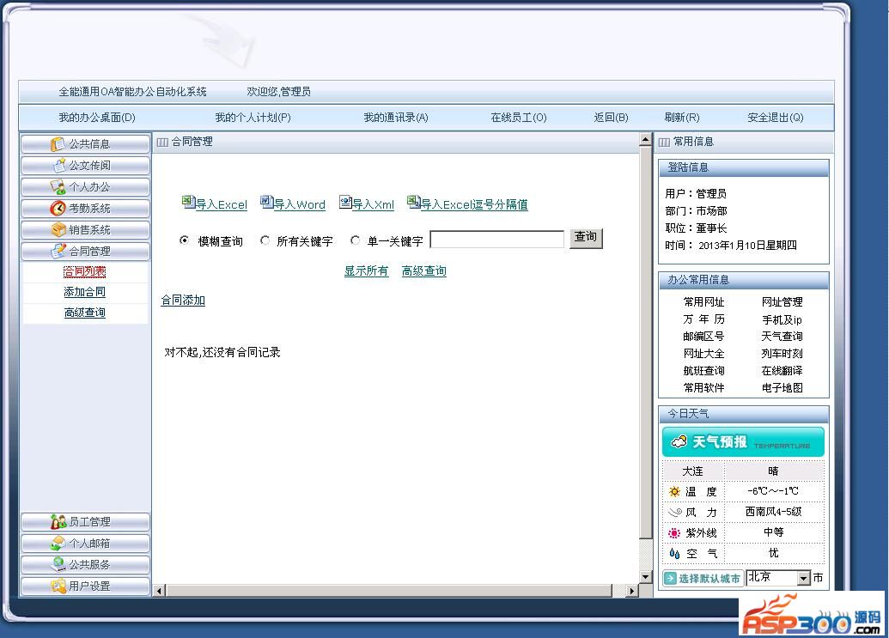Select the 模糊查询 radio button
This screenshot has height=638, width=889.
[x=185, y=240]
